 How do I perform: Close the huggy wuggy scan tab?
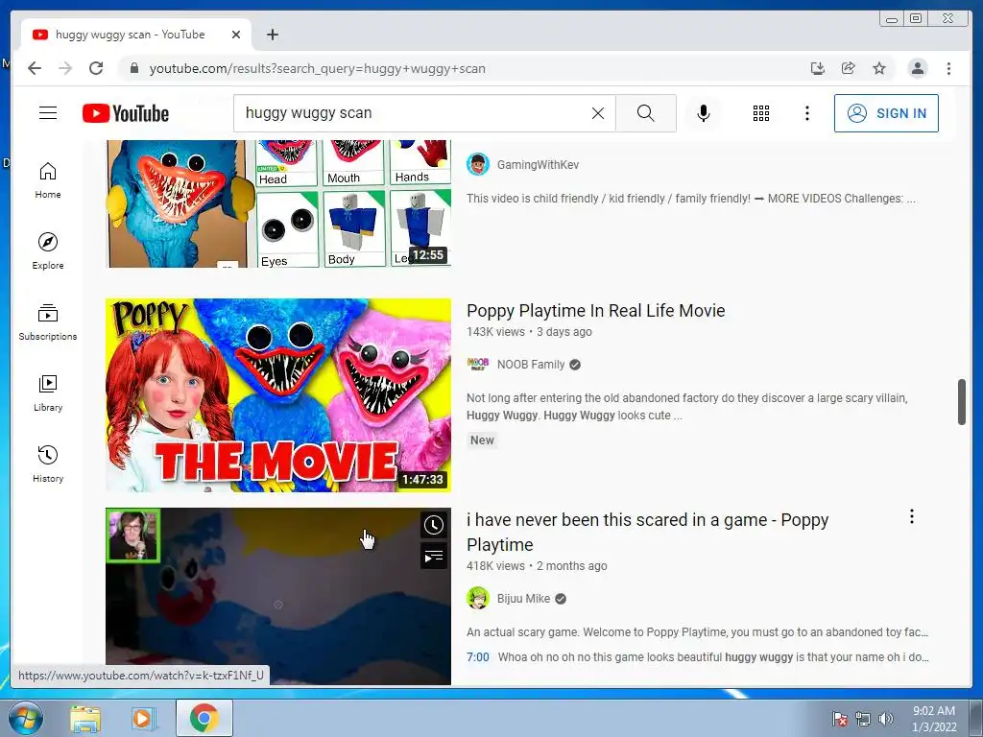[236, 35]
